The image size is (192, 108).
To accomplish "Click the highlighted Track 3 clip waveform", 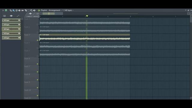I will 85,39.
